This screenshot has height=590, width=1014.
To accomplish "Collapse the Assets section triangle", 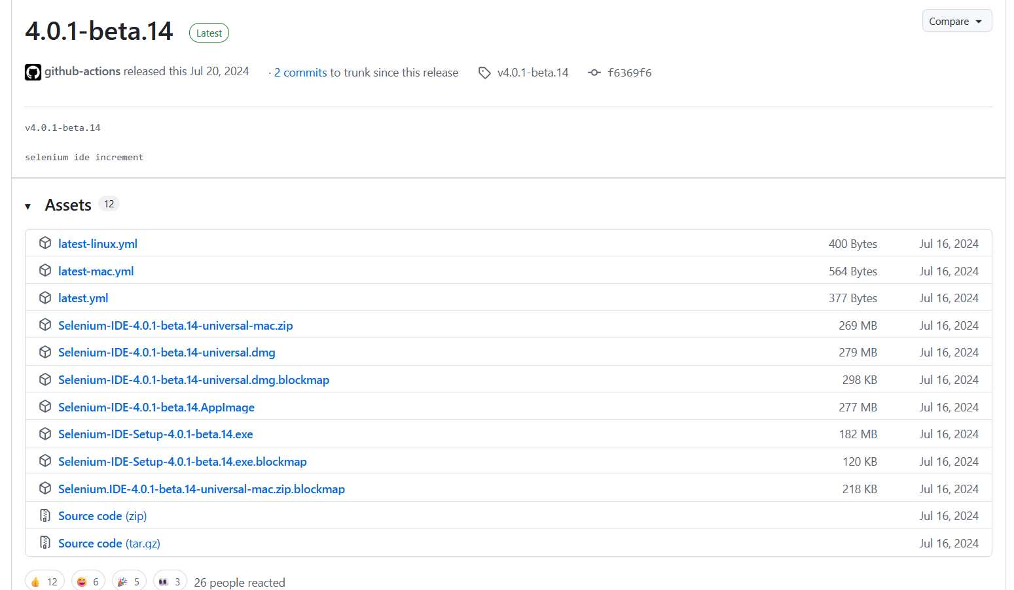I will [28, 207].
